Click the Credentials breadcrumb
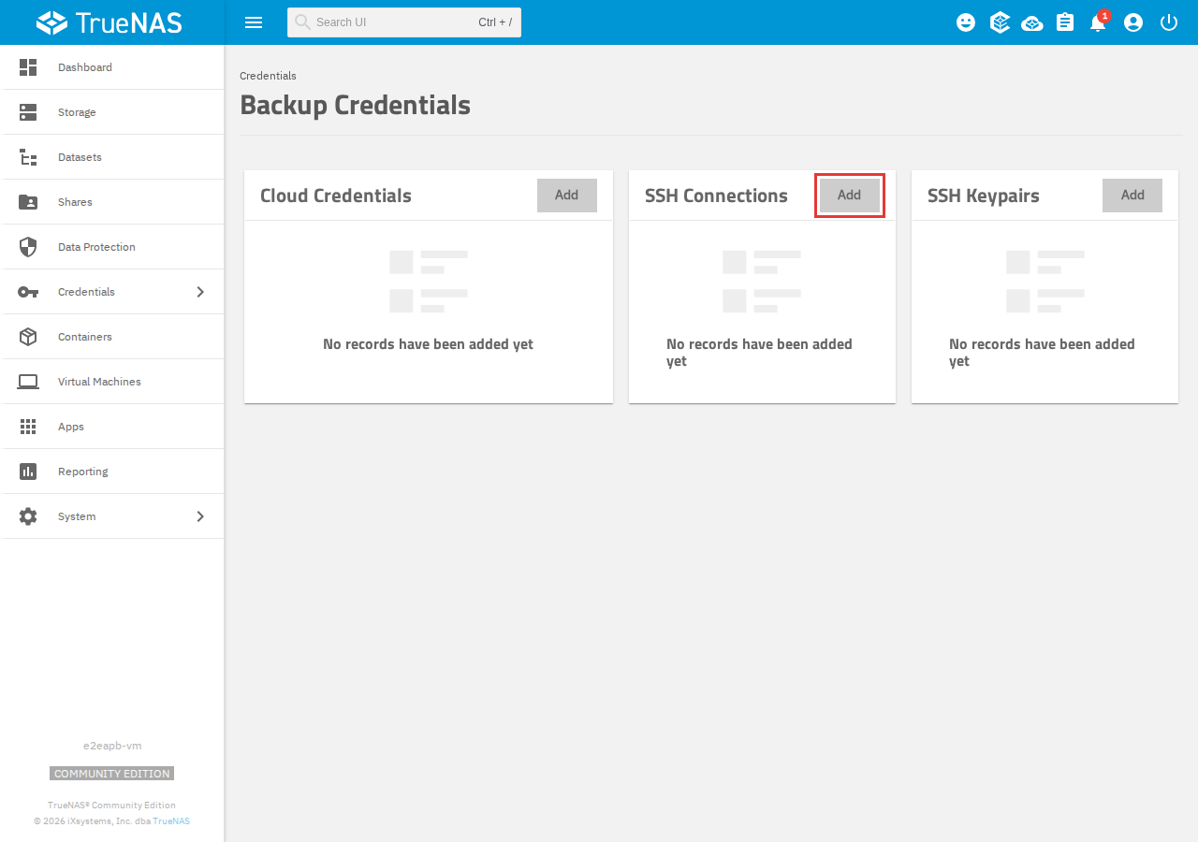The image size is (1198, 842). coord(268,76)
